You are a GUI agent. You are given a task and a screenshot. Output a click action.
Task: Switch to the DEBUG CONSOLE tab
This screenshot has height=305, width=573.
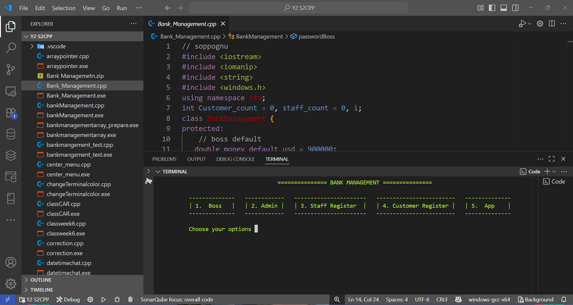click(x=235, y=159)
